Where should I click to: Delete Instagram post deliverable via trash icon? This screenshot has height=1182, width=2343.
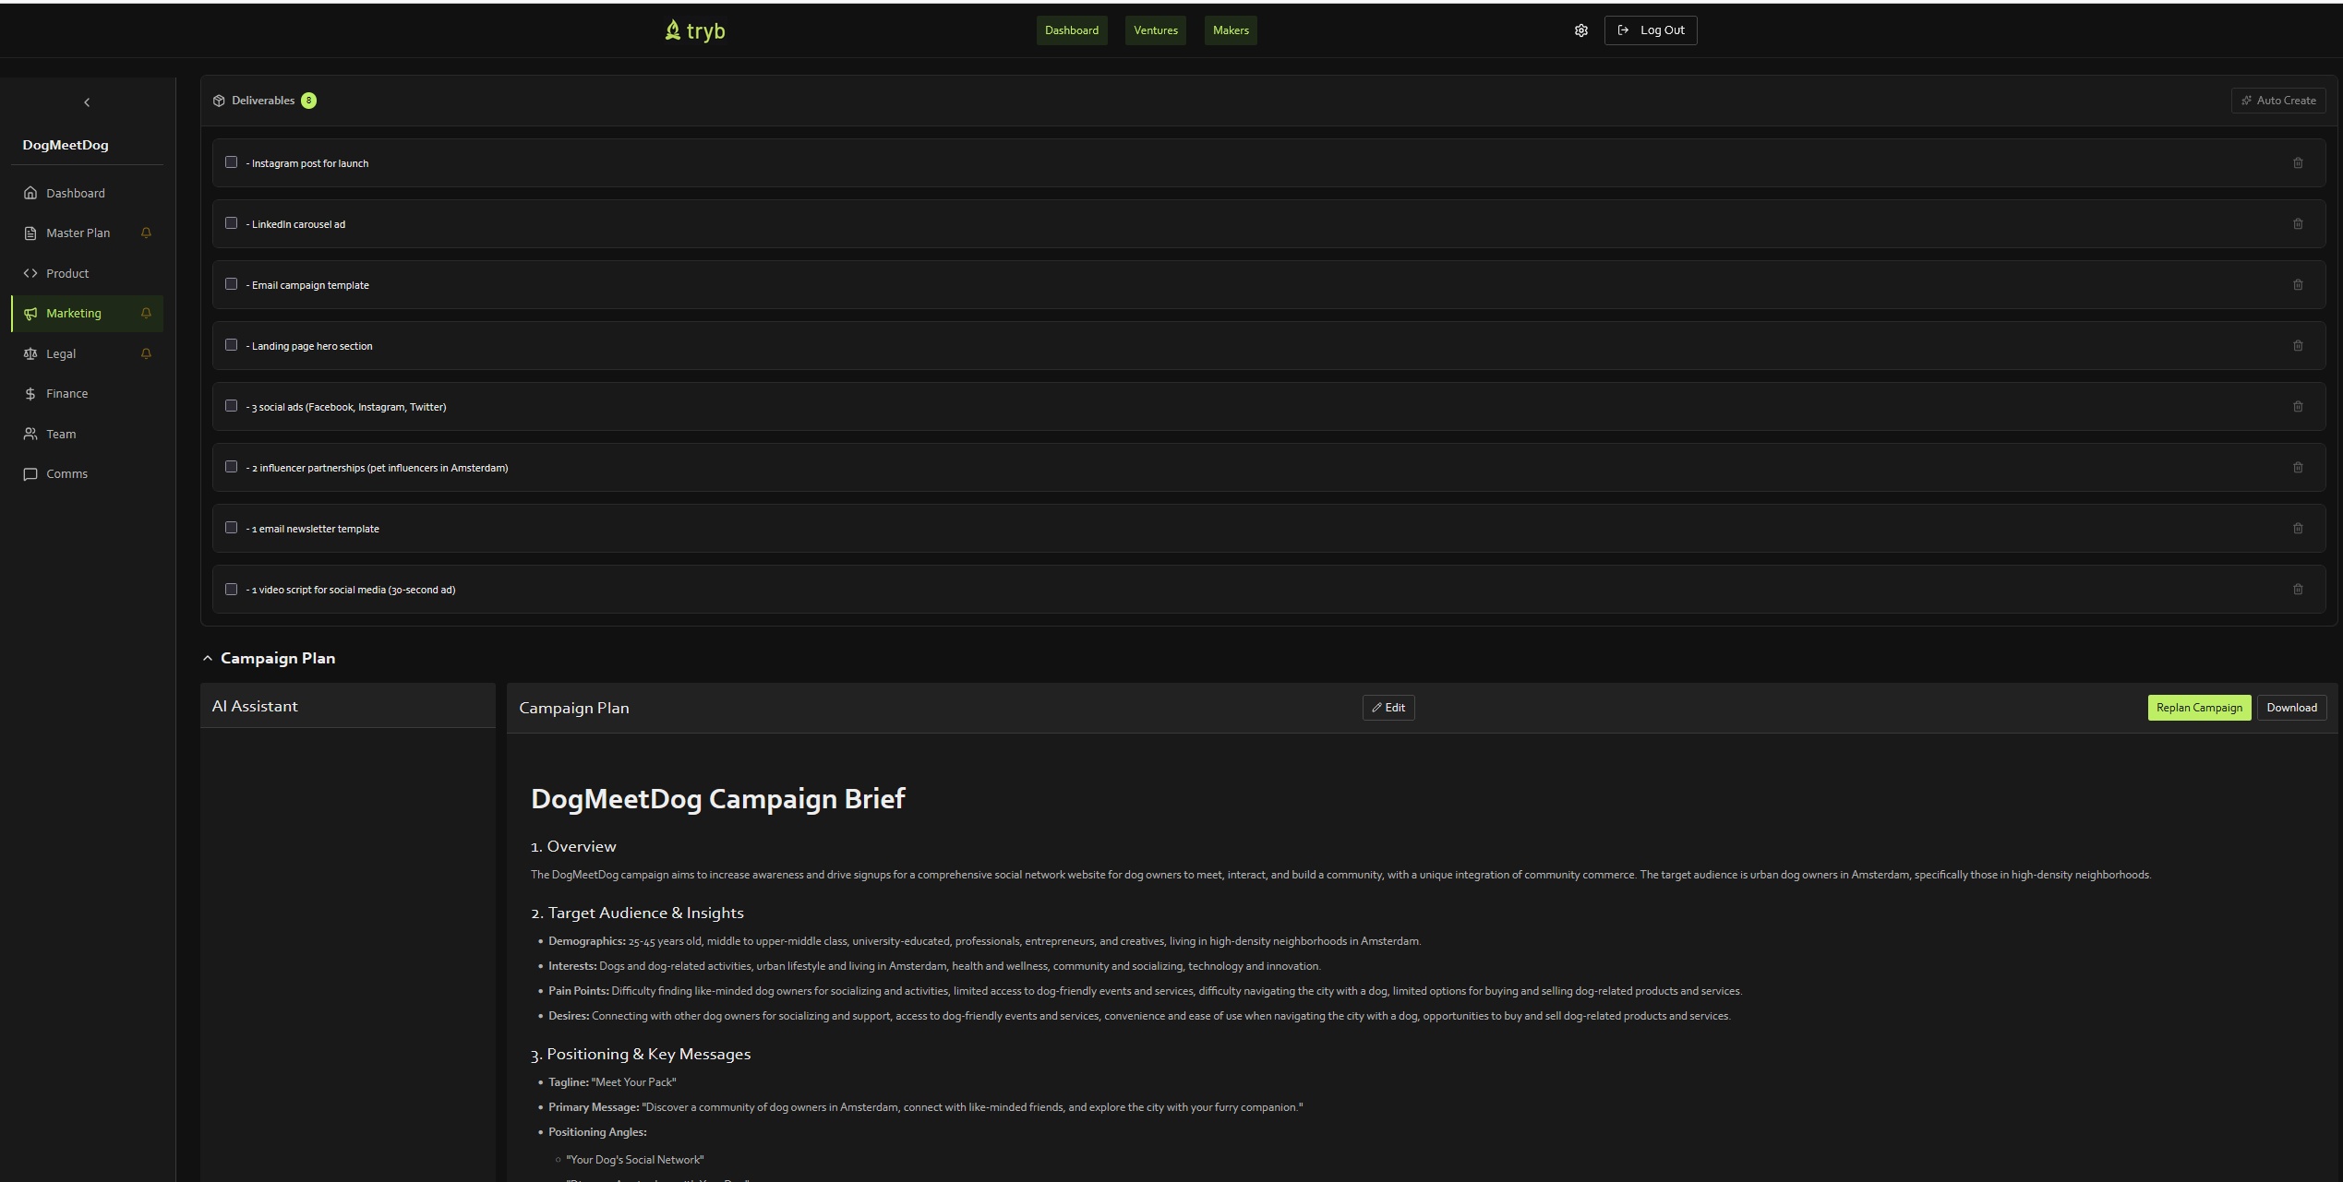coord(2298,162)
